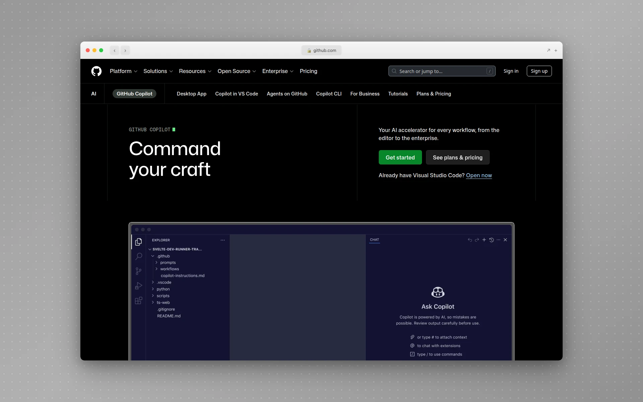The width and height of the screenshot is (643, 402).
Task: Go forward with the browser forward arrow
Action: [x=125, y=51]
